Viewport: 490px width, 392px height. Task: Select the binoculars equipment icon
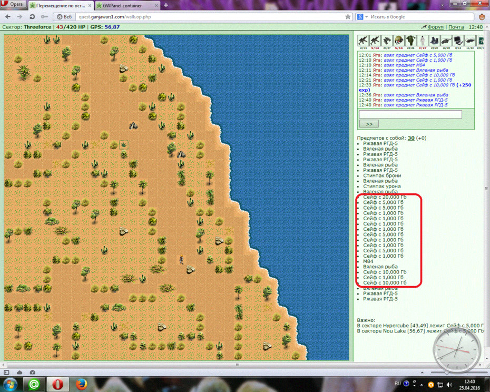tap(387, 41)
